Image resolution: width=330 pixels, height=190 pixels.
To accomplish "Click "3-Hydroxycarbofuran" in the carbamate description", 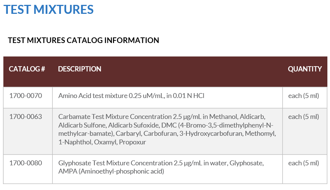I will click(210, 134).
